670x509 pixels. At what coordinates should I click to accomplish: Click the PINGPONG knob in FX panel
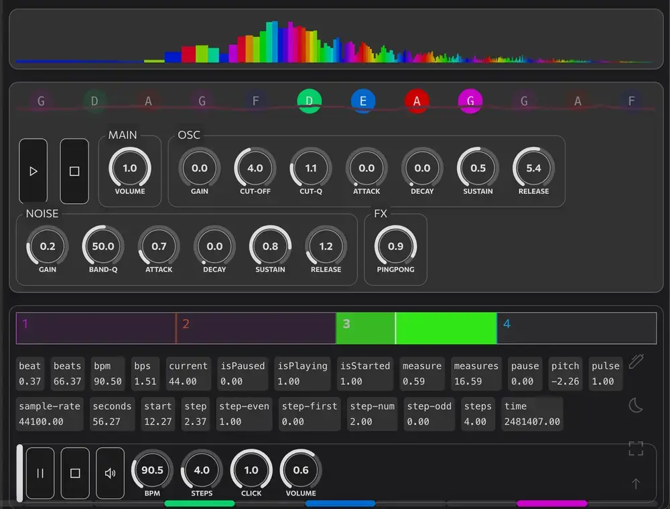tap(395, 247)
